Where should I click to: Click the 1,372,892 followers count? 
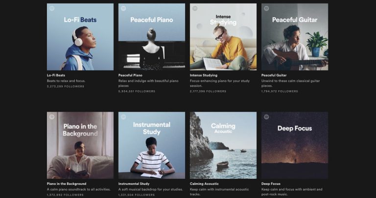(65, 195)
